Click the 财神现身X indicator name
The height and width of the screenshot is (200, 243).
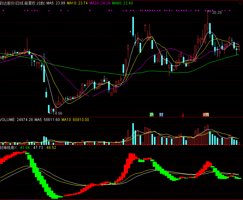tap(8, 148)
